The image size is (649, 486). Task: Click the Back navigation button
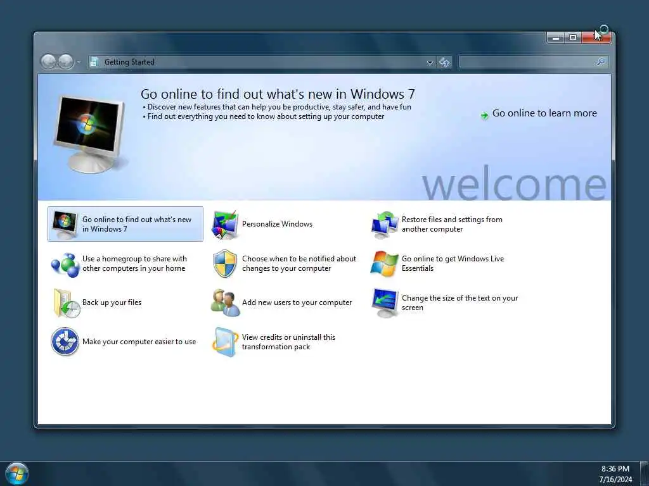point(48,62)
